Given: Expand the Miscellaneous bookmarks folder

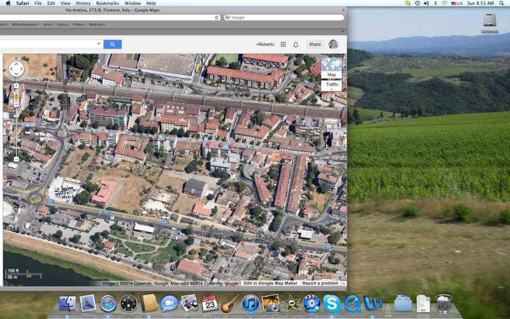Looking at the screenshot, I should (23, 25).
